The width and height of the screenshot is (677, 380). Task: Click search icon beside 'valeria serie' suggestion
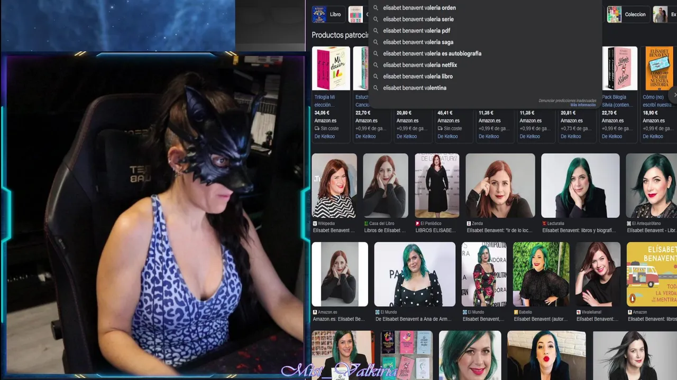[x=376, y=20]
